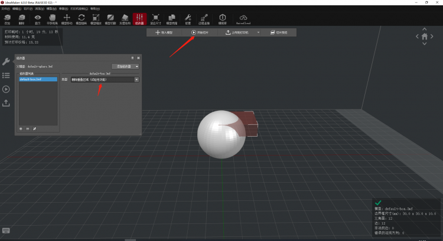Open the Edit (编辑) menu
Viewport: 443px width, 241px height.
17,9
